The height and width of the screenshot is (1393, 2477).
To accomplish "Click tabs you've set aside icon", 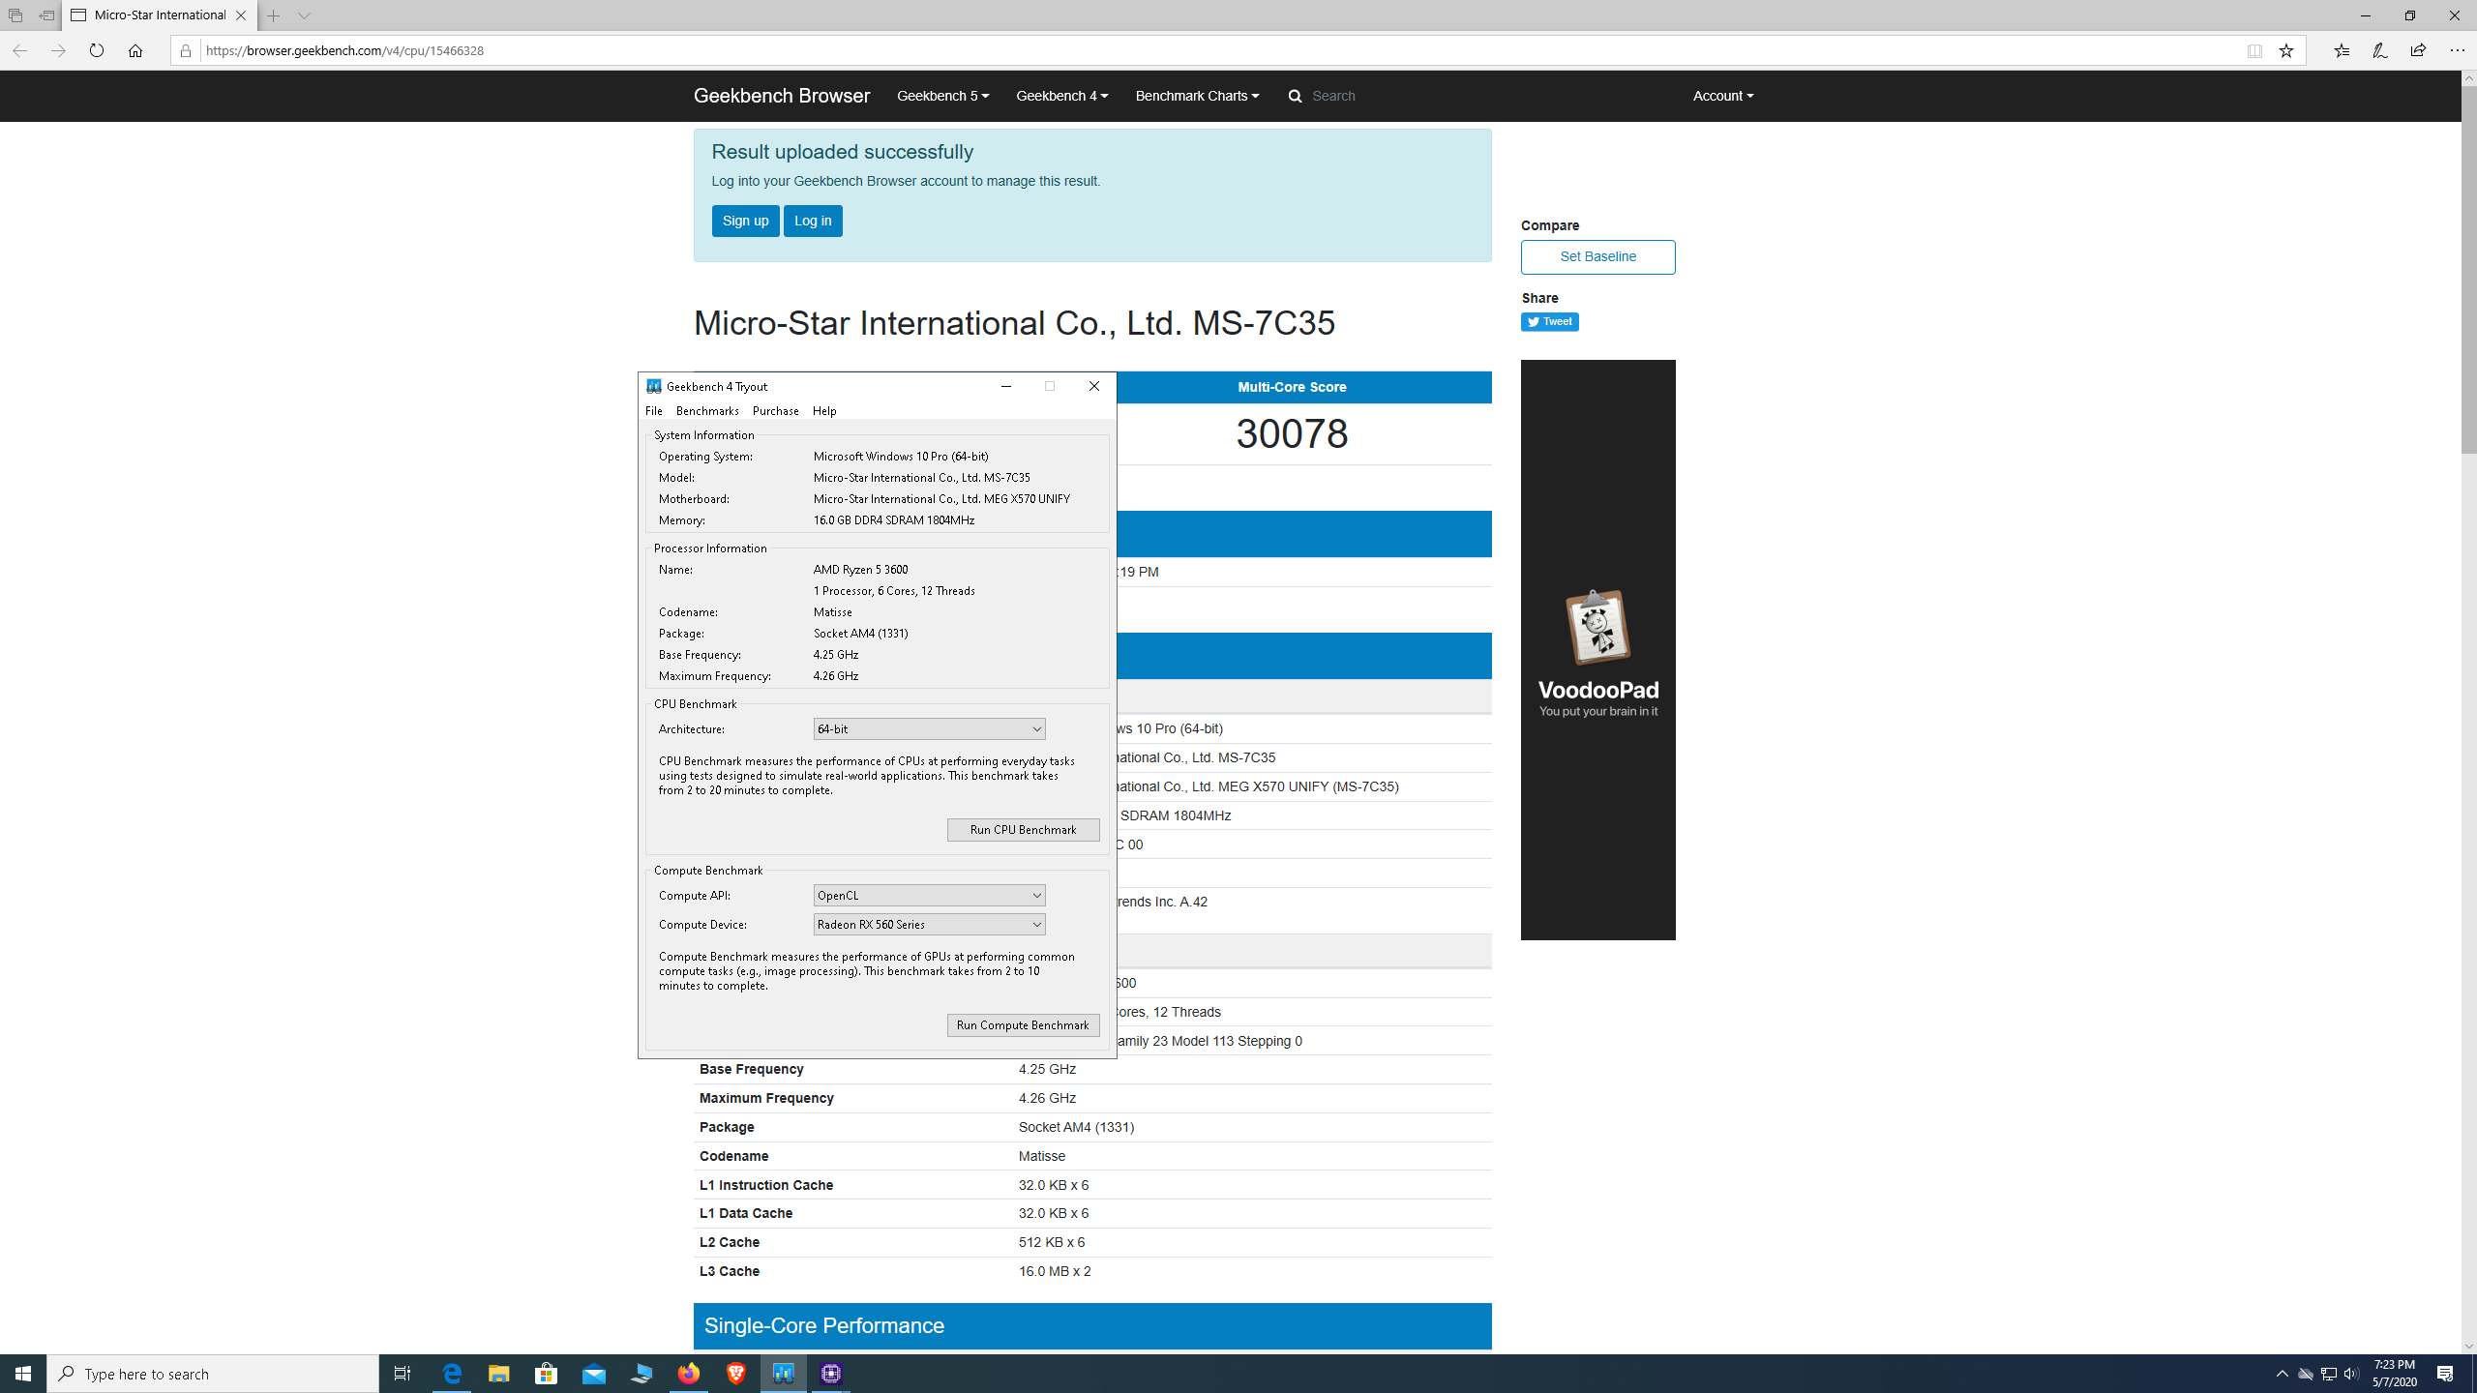I will pyautogui.click(x=15, y=15).
